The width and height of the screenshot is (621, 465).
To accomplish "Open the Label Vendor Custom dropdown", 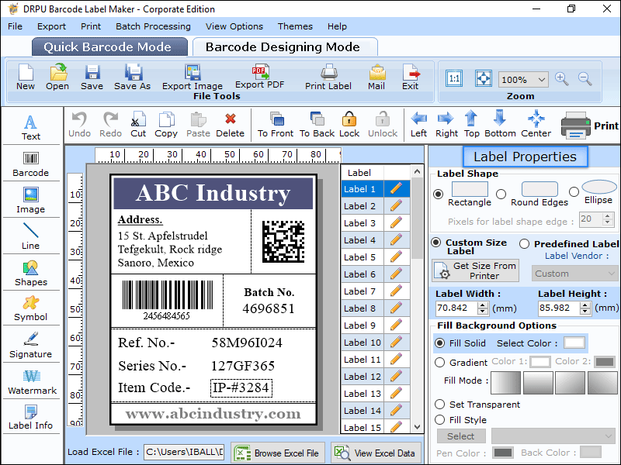I will (x=574, y=274).
